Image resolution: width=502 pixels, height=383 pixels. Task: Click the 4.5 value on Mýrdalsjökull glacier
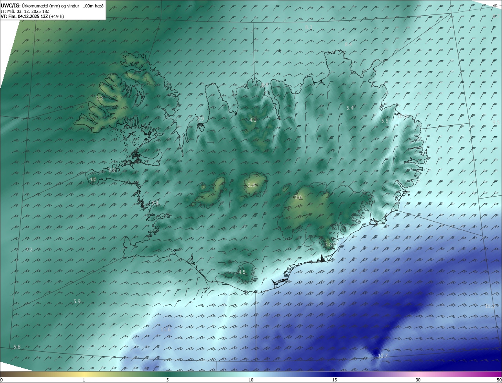(242, 272)
